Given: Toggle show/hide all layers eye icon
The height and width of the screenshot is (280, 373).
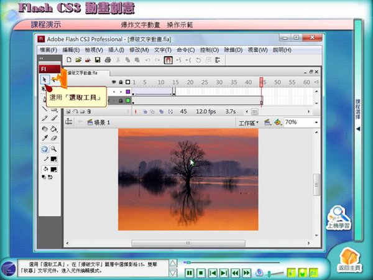Looking at the screenshot, I should coord(114,82).
